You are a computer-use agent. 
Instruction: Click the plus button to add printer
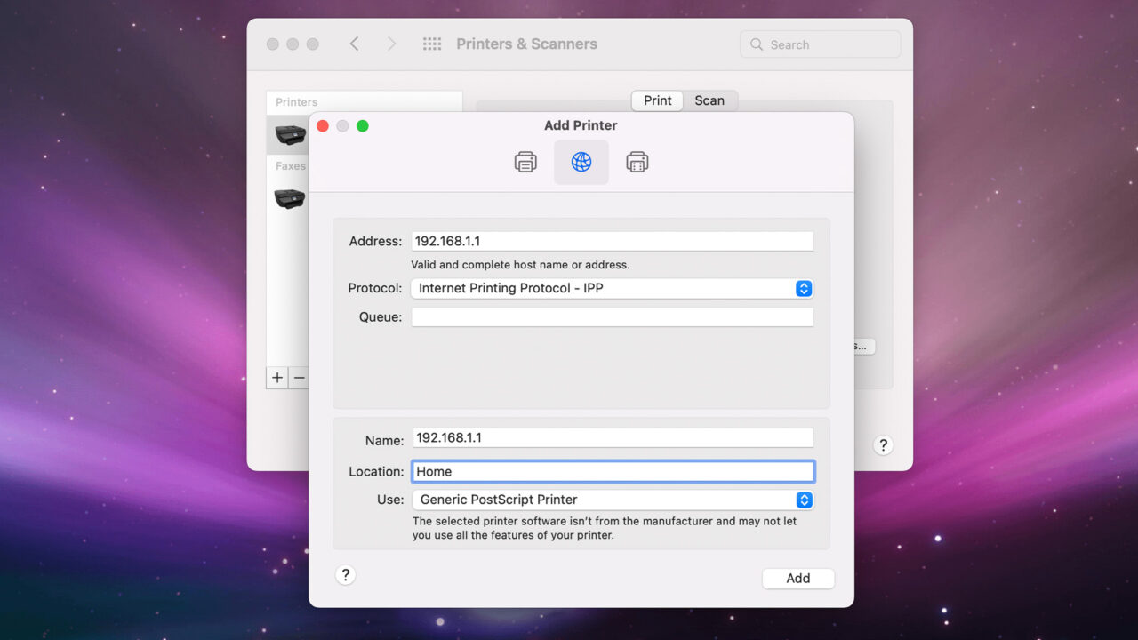click(x=277, y=378)
